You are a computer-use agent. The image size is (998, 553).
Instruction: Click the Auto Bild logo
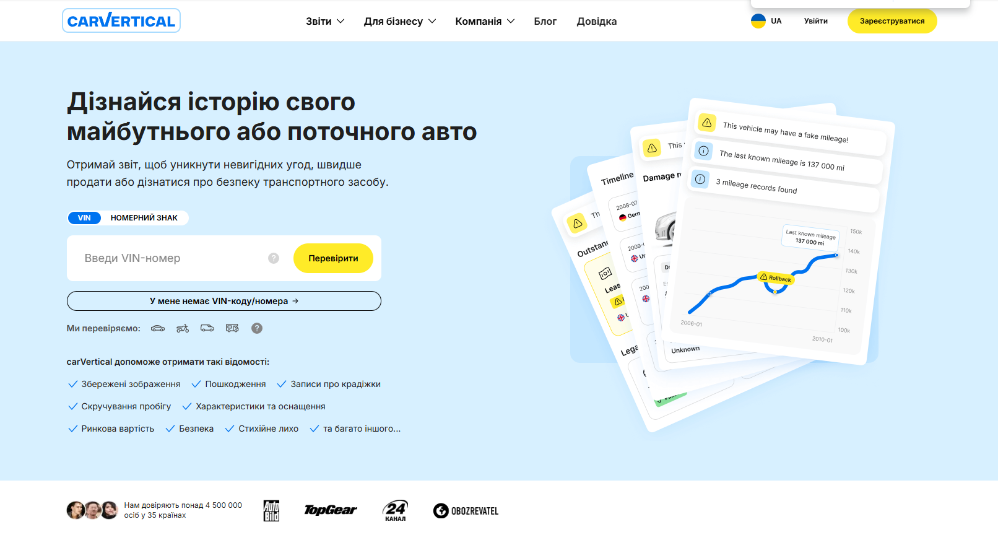coord(271,510)
